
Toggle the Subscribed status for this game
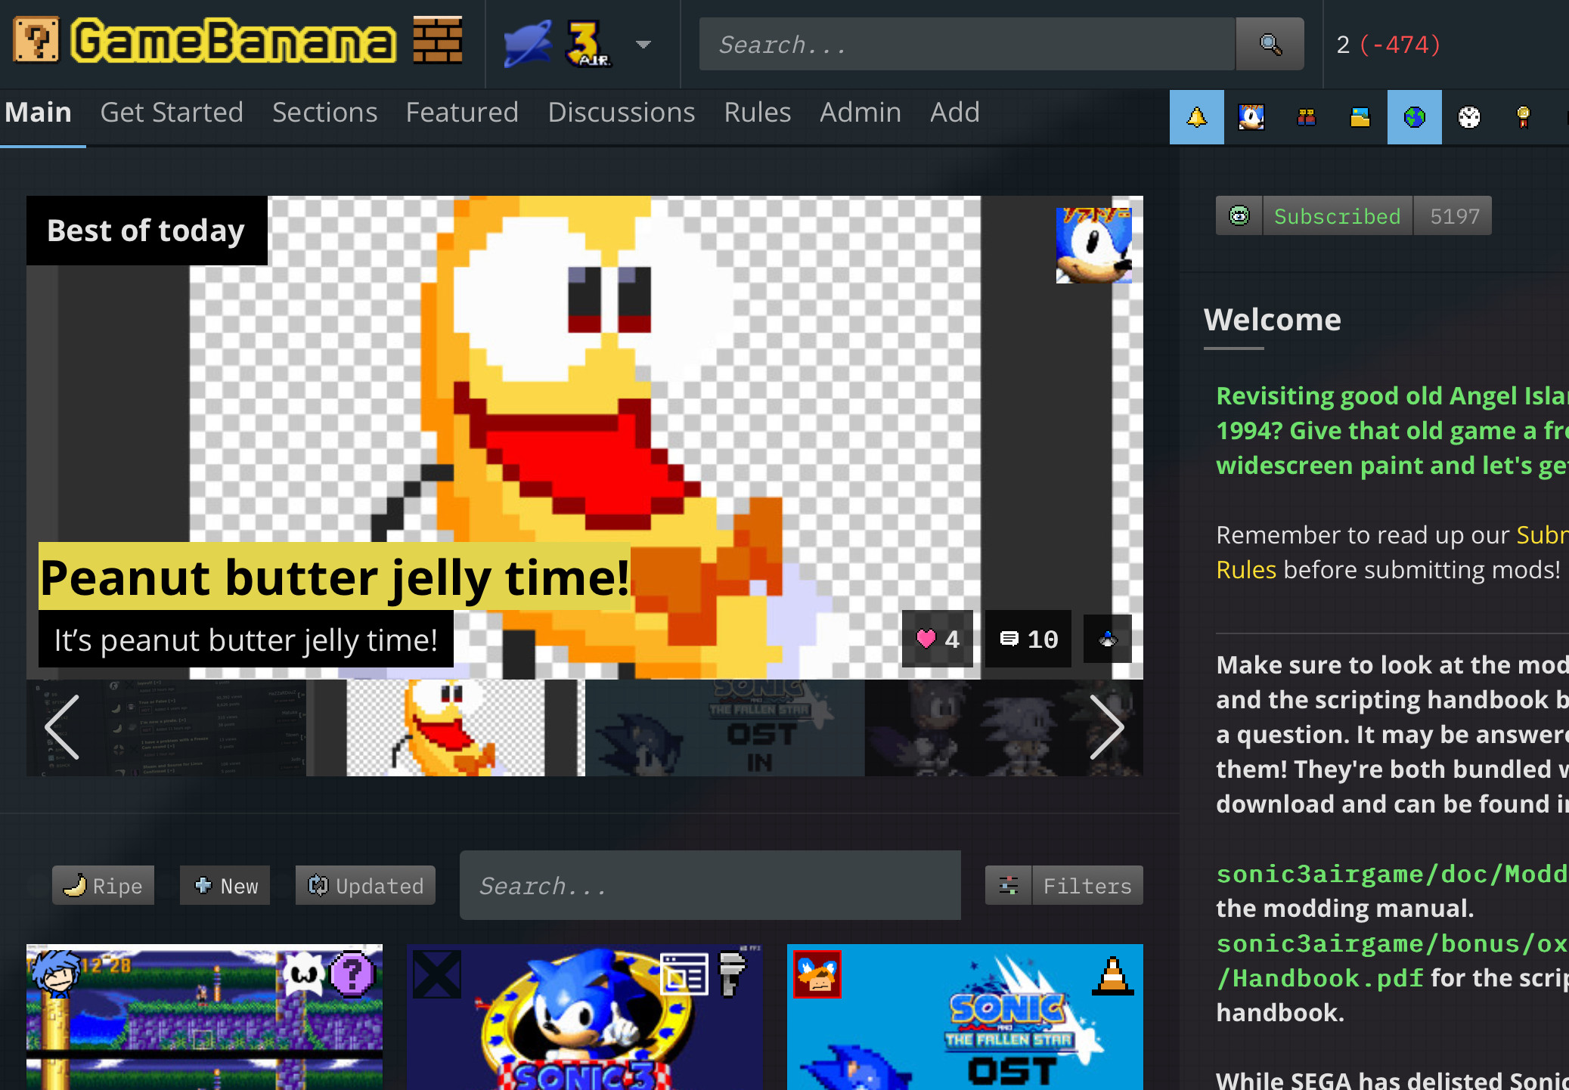(x=1337, y=215)
